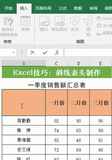This screenshot has height=160, width=112.
Task: Select the 二月份 header cell
Action: [x=79, y=102]
